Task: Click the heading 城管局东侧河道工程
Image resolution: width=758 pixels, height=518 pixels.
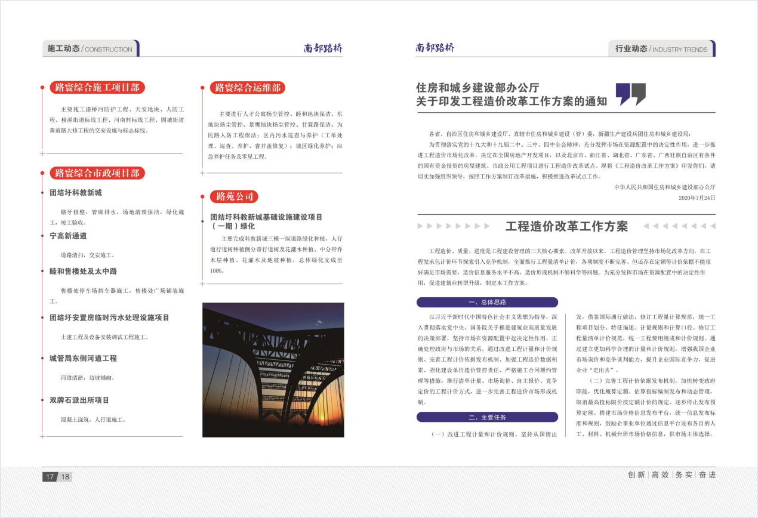Action: point(83,358)
